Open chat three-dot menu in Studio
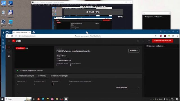The image size is (180, 101). [x=177, y=46]
